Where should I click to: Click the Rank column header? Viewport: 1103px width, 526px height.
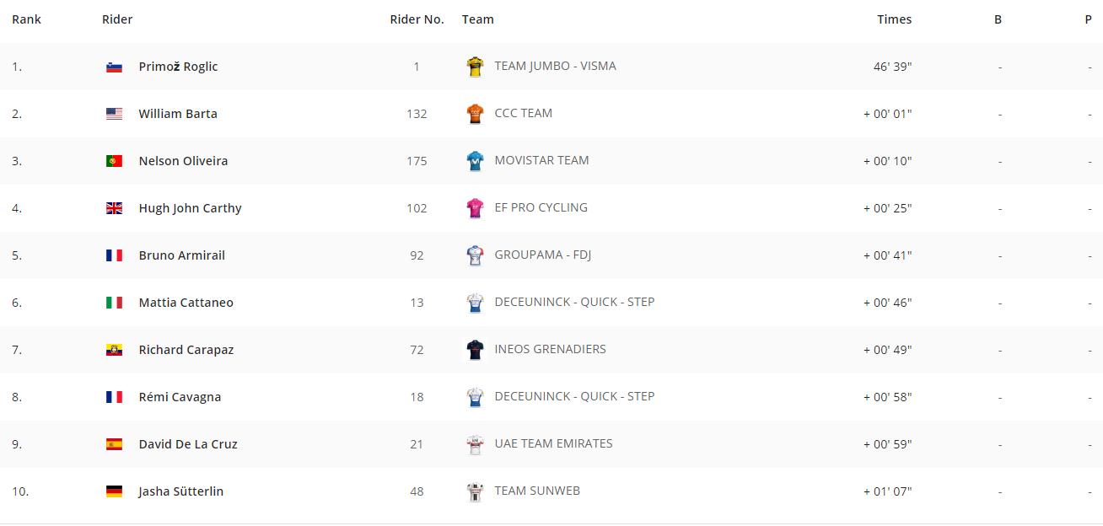26,19
